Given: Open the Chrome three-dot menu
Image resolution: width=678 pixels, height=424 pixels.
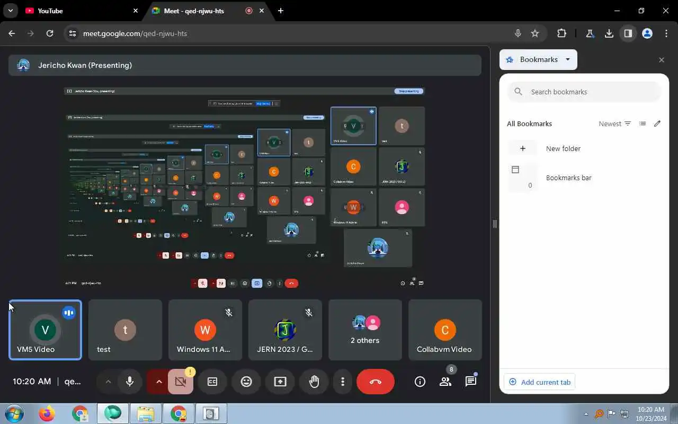Looking at the screenshot, I should click(666, 33).
